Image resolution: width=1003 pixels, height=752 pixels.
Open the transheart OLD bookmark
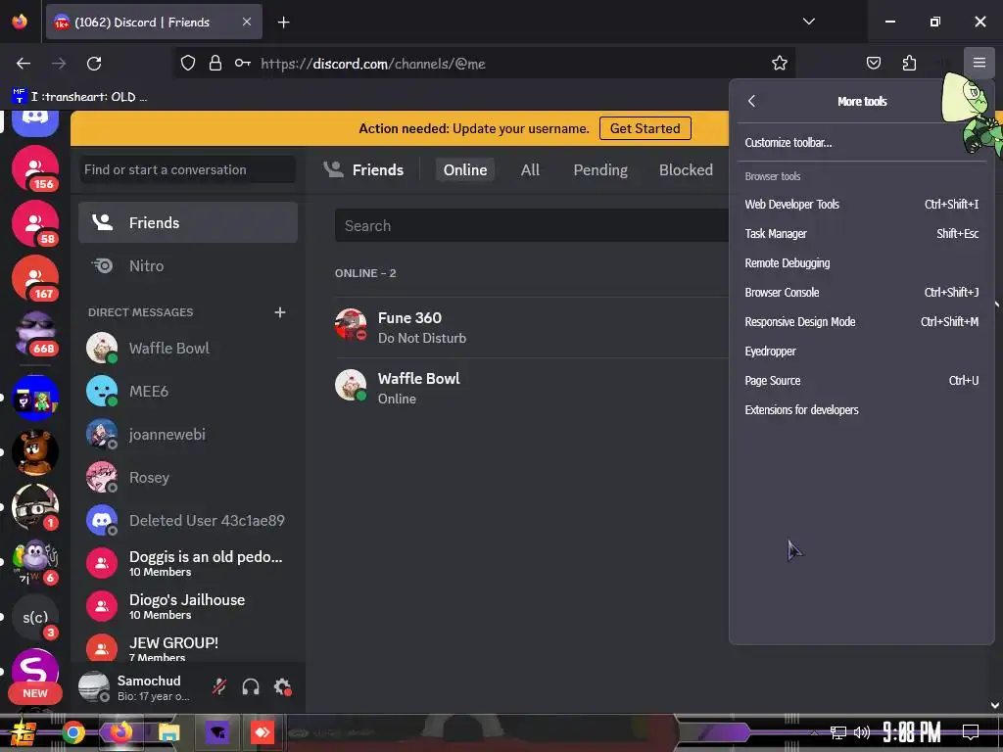click(79, 97)
